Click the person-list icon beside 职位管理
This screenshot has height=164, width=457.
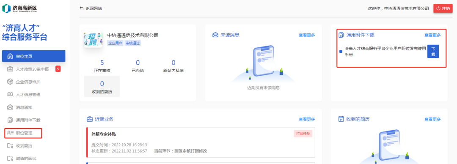pyautogui.click(x=10, y=133)
